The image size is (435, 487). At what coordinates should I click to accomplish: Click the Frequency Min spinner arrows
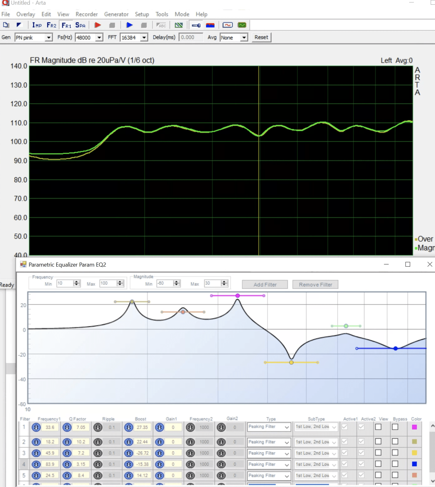pos(77,283)
